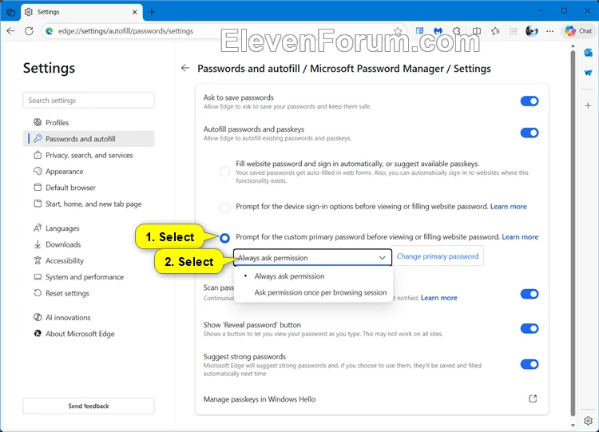The image size is (599, 432).
Task: Click the browser back arrow
Action: coord(10,31)
